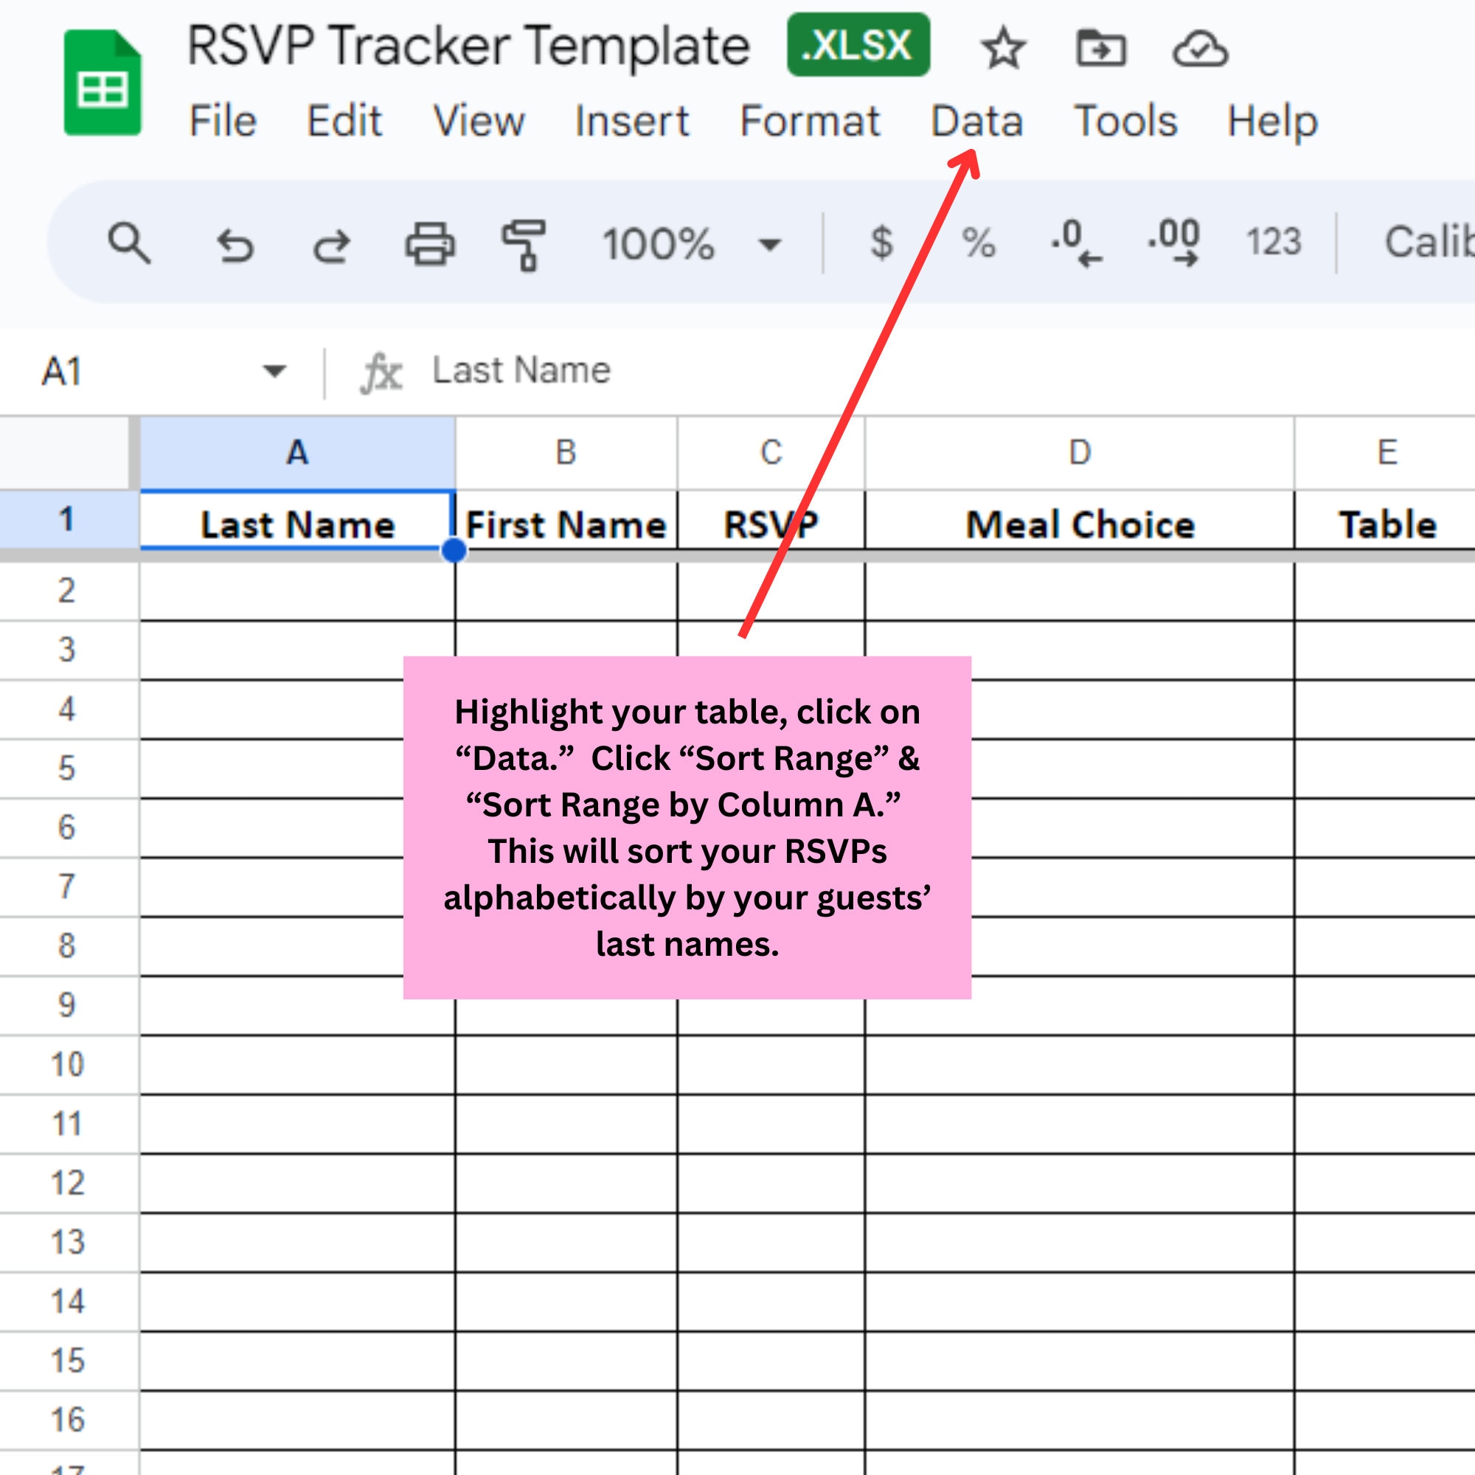This screenshot has height=1475, width=1475.
Task: Open search in the spreadsheet toolbar
Action: coord(128,243)
